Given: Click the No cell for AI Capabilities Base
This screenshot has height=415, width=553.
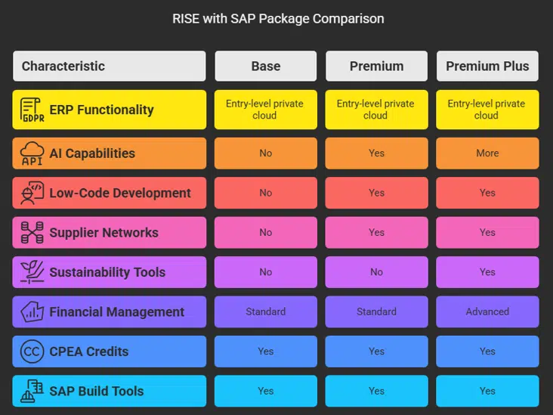Looking at the screenshot, I should point(266,153).
